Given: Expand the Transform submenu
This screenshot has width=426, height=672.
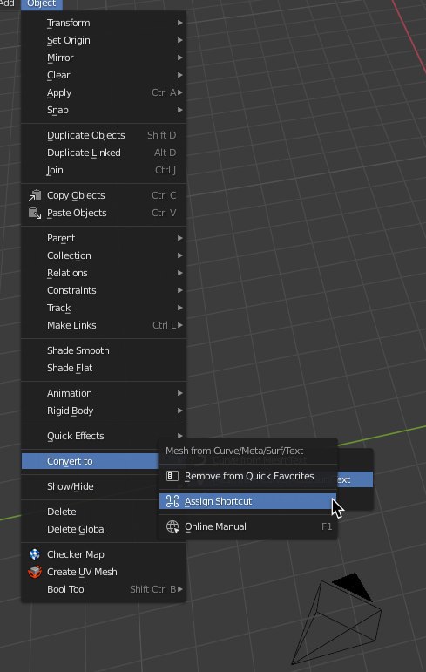Looking at the screenshot, I should click(x=104, y=23).
